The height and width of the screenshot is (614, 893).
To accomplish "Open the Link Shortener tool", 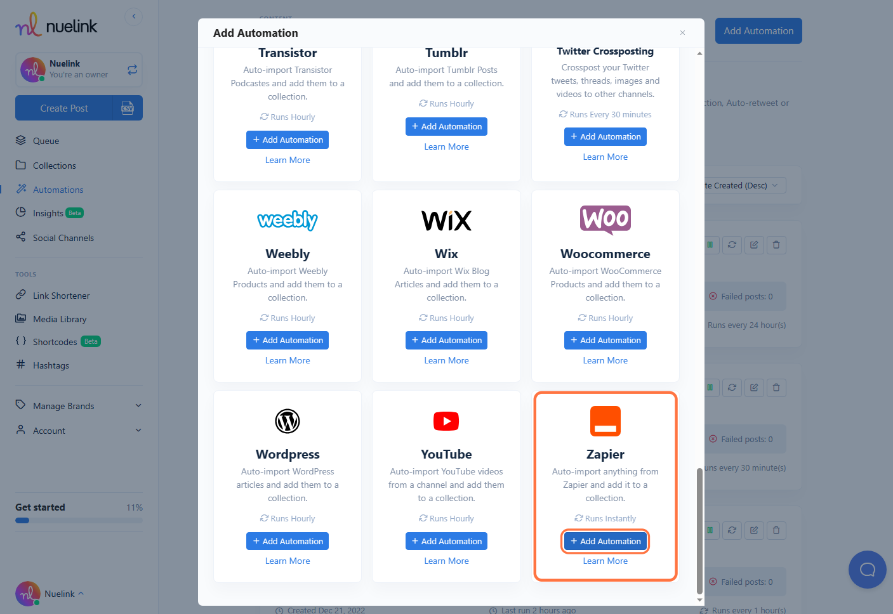I will coord(53,296).
